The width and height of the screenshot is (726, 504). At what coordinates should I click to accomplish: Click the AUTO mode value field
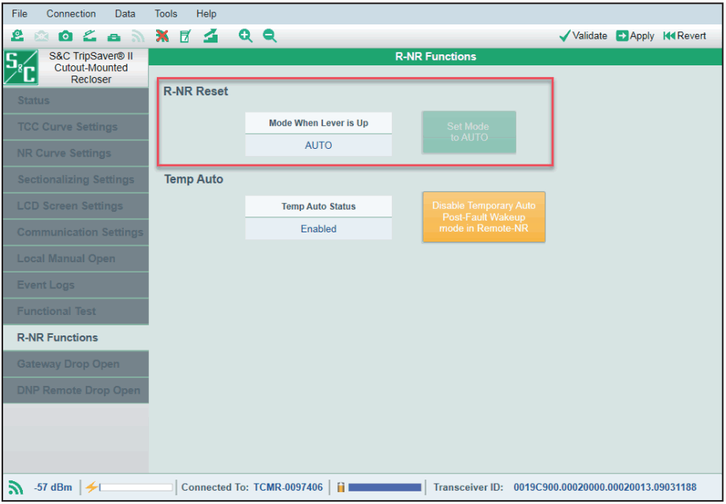pos(318,145)
